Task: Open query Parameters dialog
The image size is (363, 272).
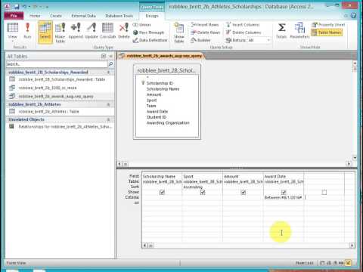Action: [x=299, y=30]
